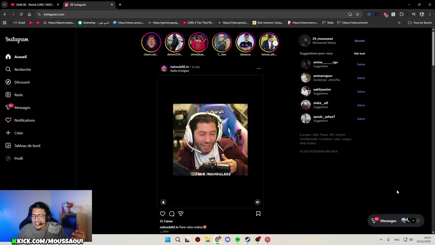Open the Chrome extensions puzzle icon
435x245 pixels.
point(401,14)
